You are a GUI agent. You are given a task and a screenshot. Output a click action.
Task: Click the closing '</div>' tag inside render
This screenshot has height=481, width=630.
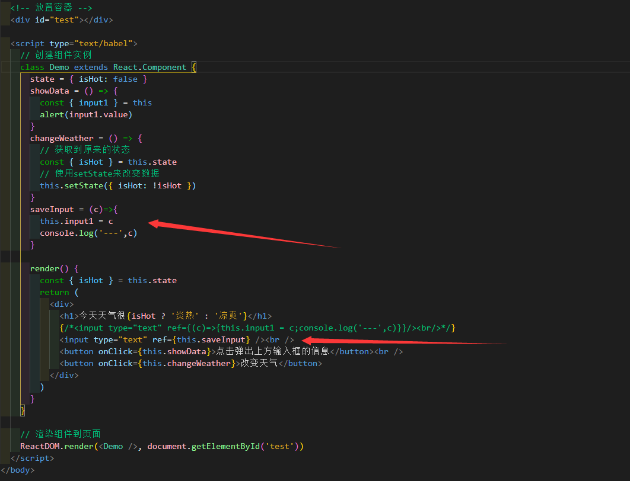tap(64, 375)
